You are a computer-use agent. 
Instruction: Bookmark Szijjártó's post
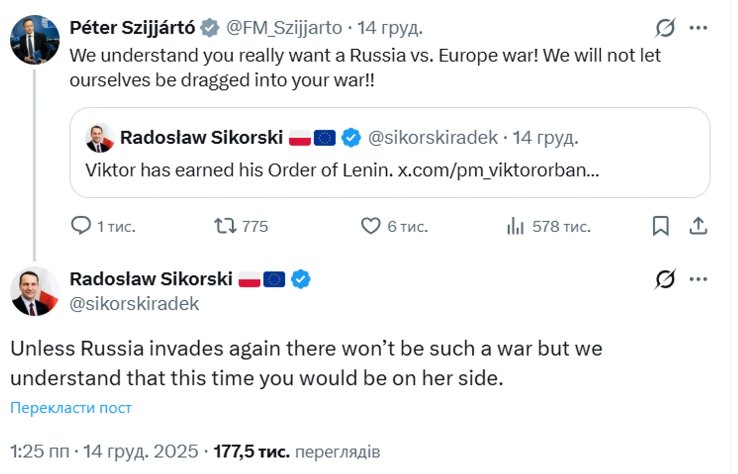click(660, 226)
